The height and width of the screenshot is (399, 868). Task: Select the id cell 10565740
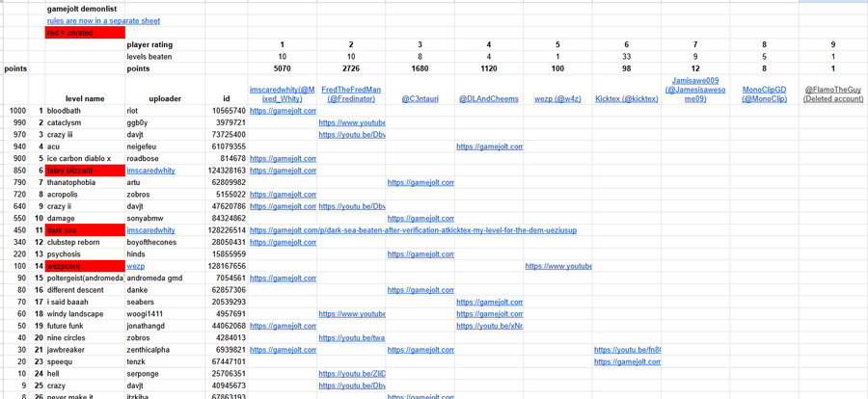click(227, 111)
